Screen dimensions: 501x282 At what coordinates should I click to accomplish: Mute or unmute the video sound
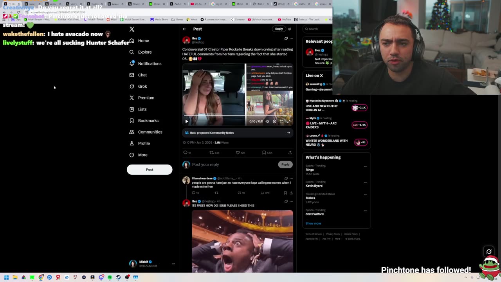pos(267,121)
